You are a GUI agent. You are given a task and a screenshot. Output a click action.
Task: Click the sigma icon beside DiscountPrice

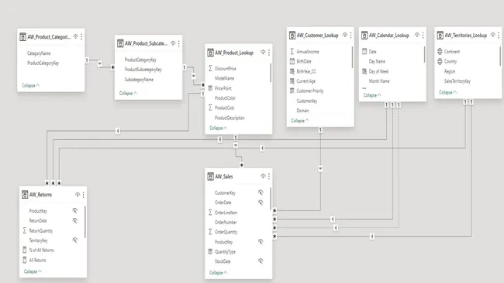[210, 68]
